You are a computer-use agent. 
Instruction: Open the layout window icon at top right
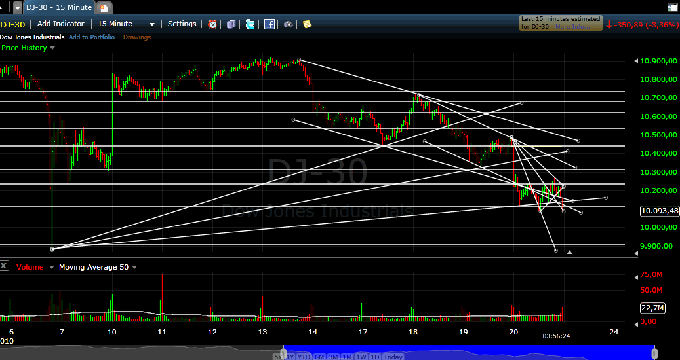point(671,7)
